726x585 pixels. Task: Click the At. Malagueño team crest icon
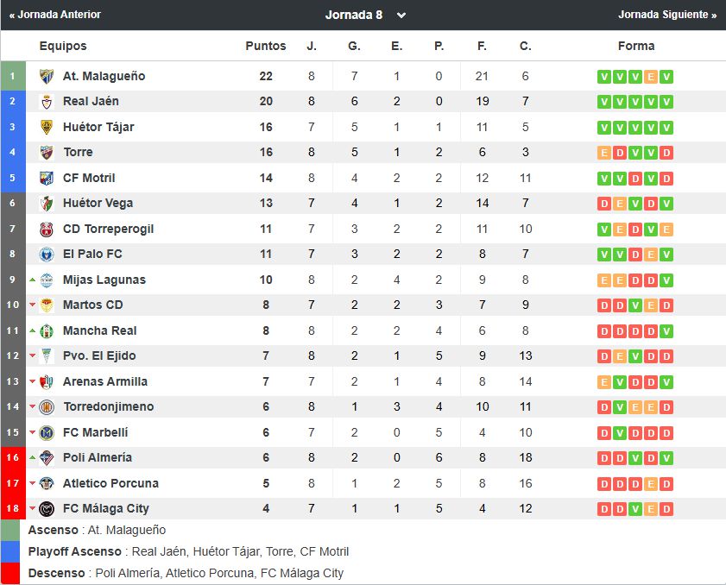(47, 76)
